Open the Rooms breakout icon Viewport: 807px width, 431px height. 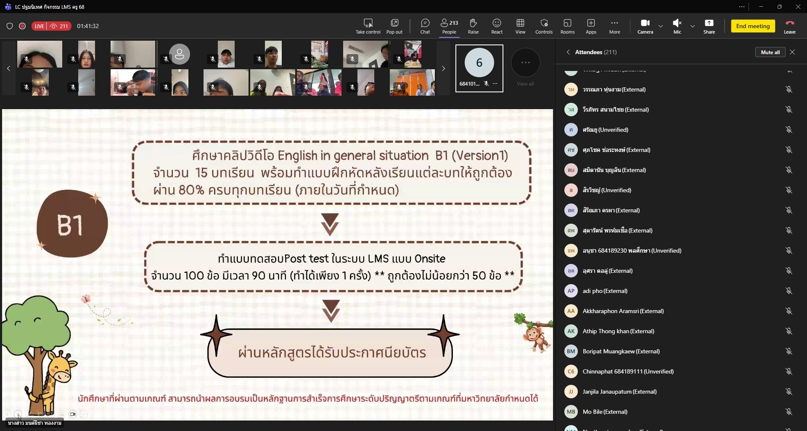[567, 26]
